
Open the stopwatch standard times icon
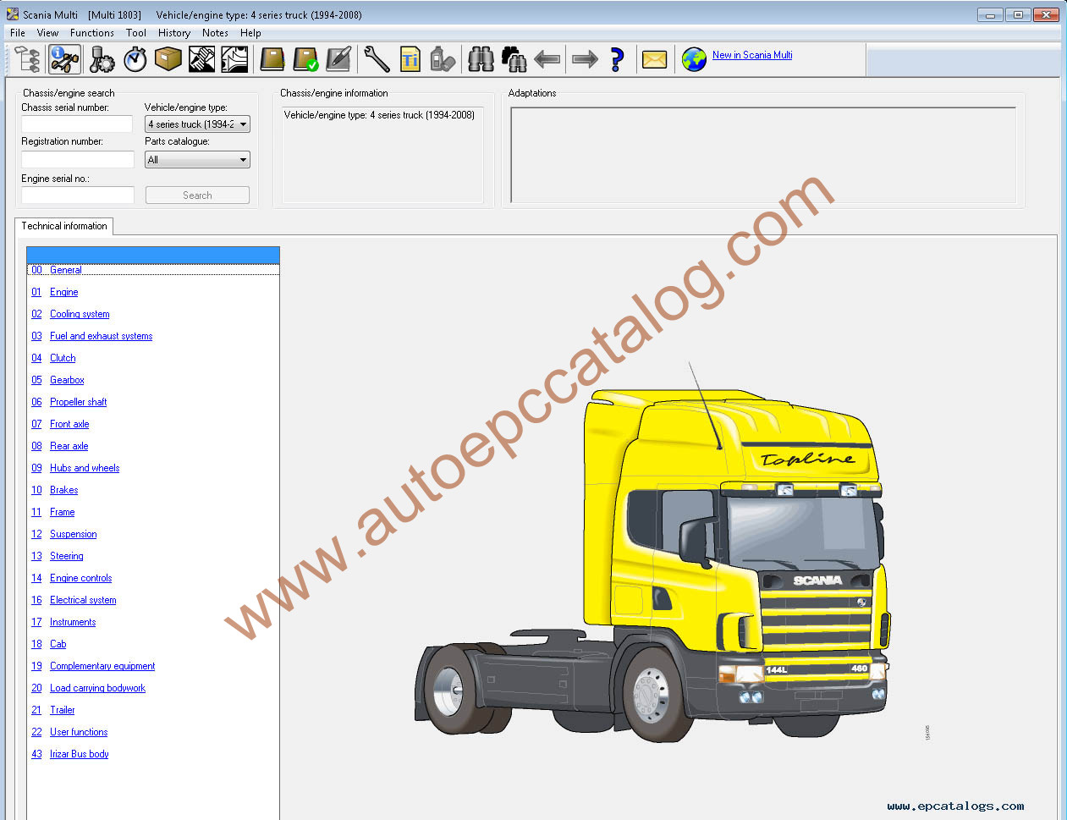click(x=135, y=59)
